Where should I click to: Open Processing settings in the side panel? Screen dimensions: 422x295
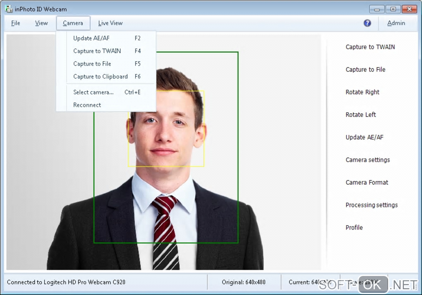coord(372,205)
